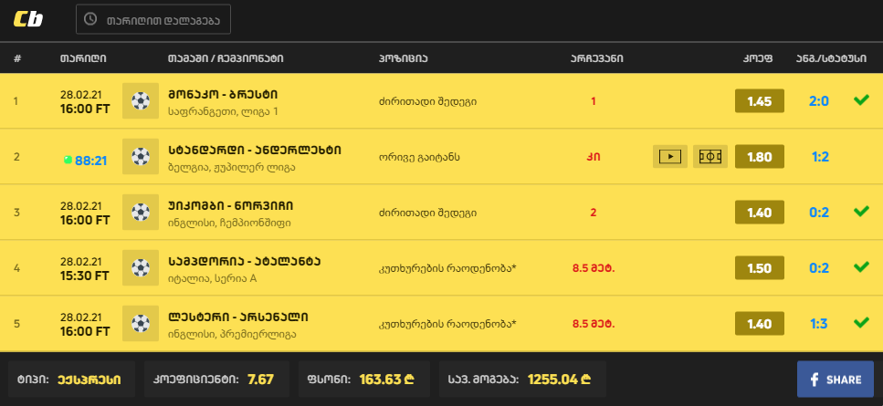Viewport: 883px width, 406px height.
Task: Click the კოეფ column header
Action: tap(757, 58)
